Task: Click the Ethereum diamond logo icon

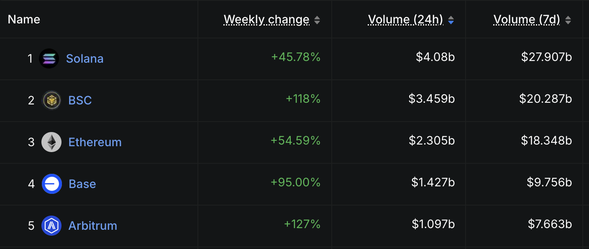Action: 51,142
